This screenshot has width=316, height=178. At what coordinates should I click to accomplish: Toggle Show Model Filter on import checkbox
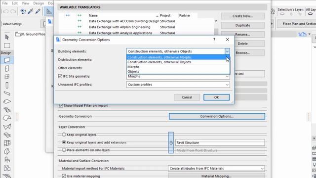(x=61, y=105)
